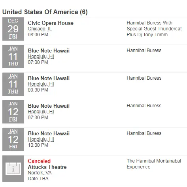Screen dimensions: 187x187
Task: Click Honolulu, HI under the 10:00 PM show
Action: click(41, 139)
